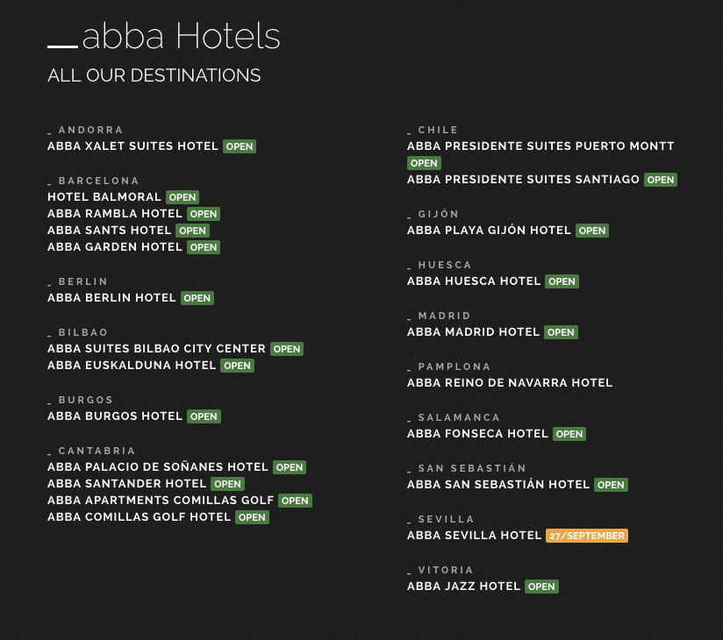Select Abba Jazz Hotel in Vitoria
This screenshot has height=640, width=723.
(463, 587)
